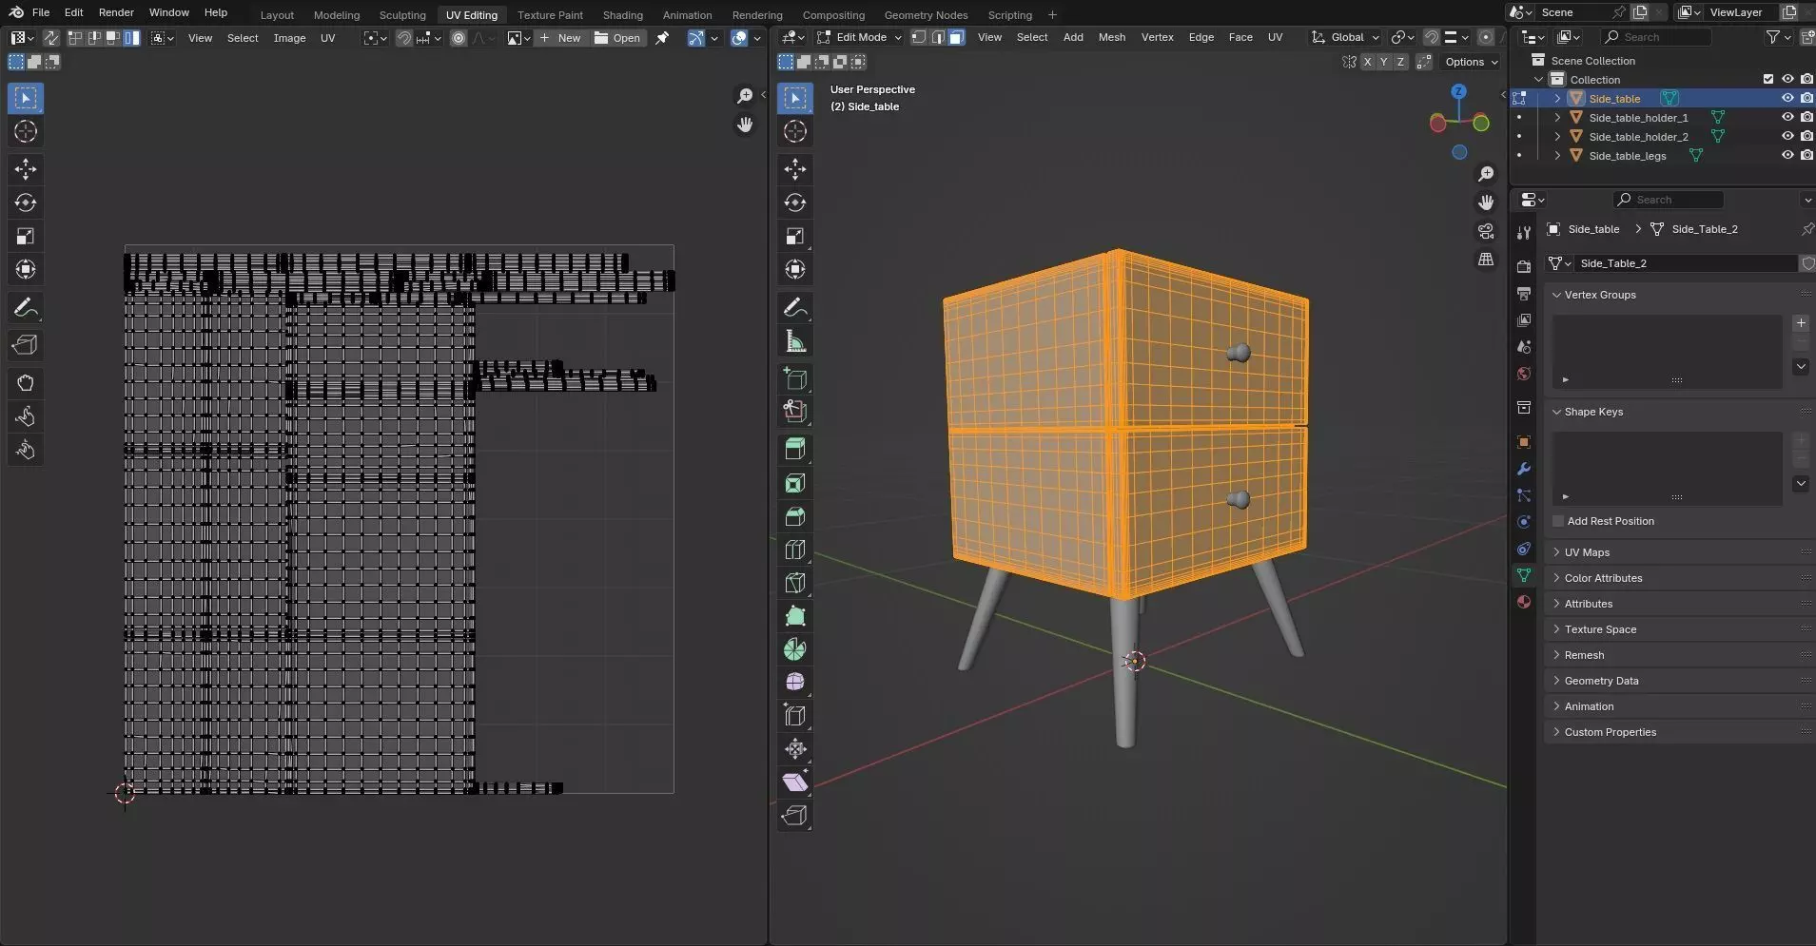Open the Options dropdown
Viewport: 1816px width, 946px height.
[x=1471, y=62]
